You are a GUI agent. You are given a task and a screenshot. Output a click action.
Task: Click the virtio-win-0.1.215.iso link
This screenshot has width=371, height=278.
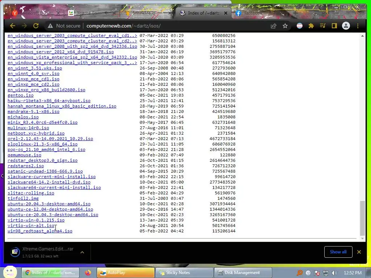coord(36,220)
